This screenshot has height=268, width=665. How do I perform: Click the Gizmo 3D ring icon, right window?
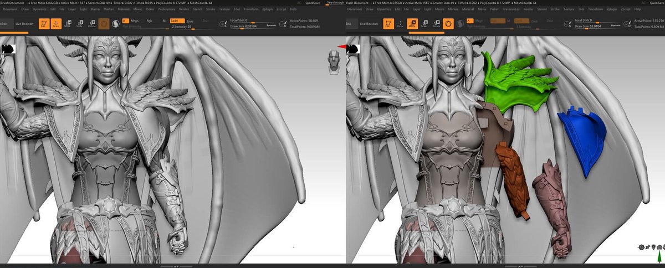448,24
